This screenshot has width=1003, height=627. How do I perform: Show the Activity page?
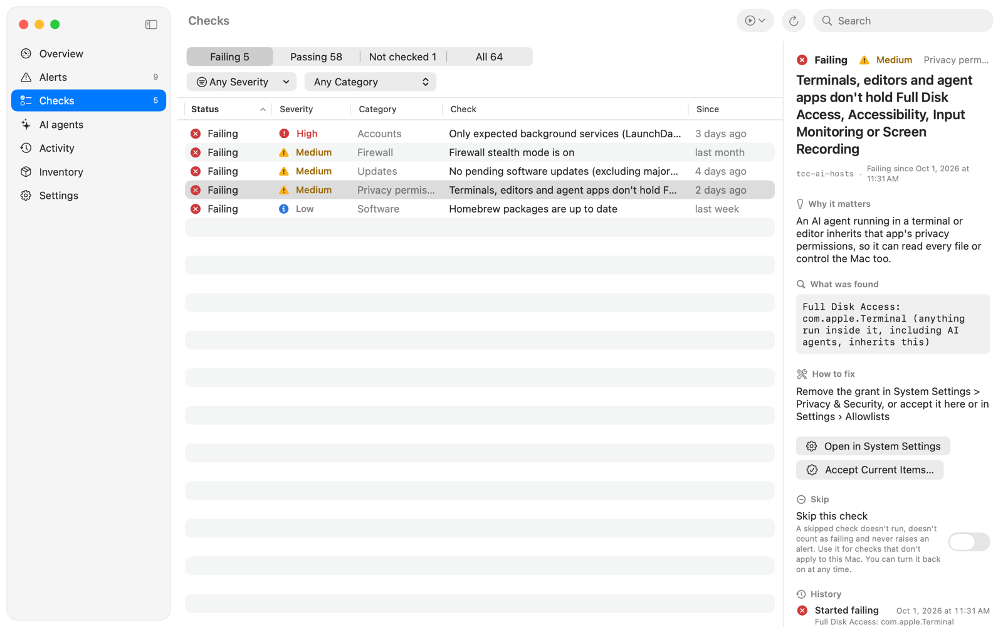(x=88, y=148)
